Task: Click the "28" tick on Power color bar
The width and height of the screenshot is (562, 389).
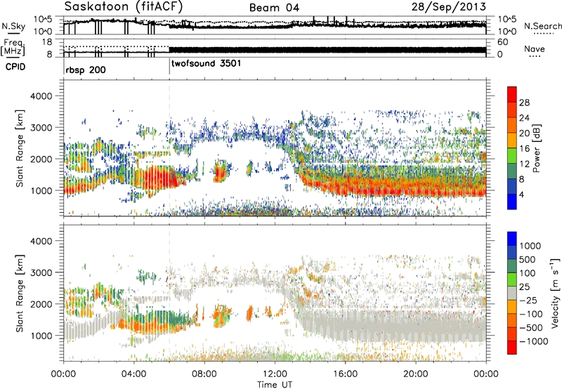Action: click(524, 103)
